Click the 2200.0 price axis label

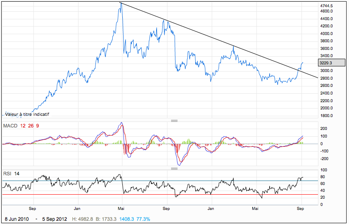click(326, 101)
